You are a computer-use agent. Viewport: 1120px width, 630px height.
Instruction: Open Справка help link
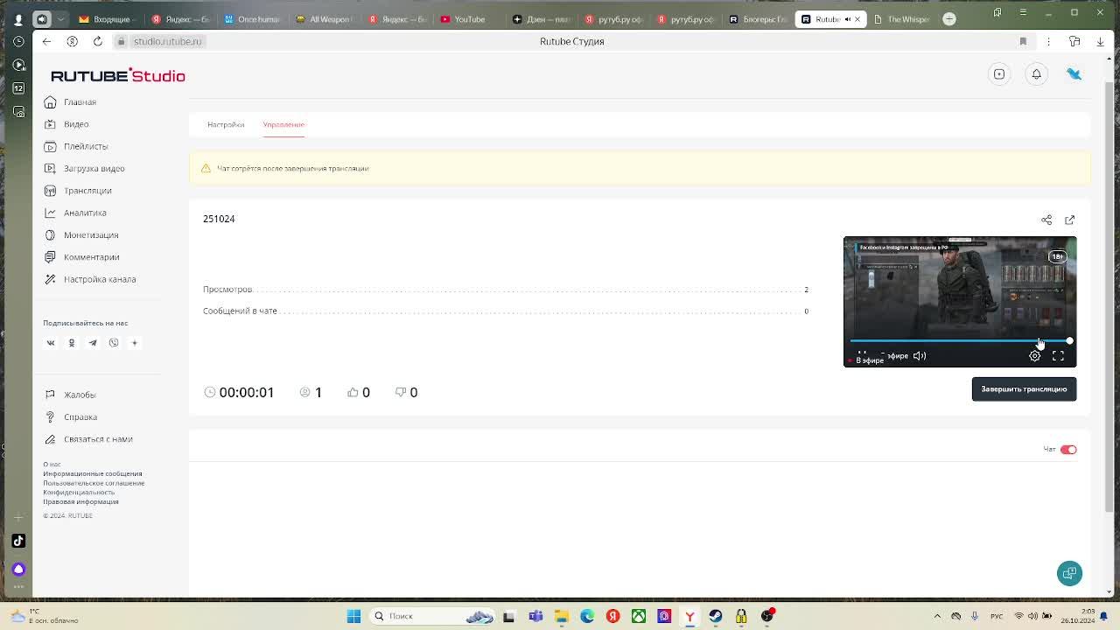(71, 417)
